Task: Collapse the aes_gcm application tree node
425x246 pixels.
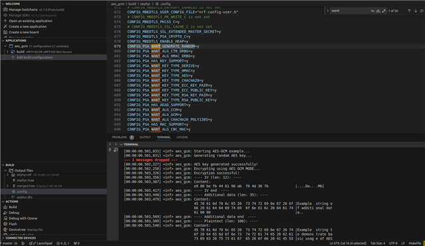Action: coord(5,46)
